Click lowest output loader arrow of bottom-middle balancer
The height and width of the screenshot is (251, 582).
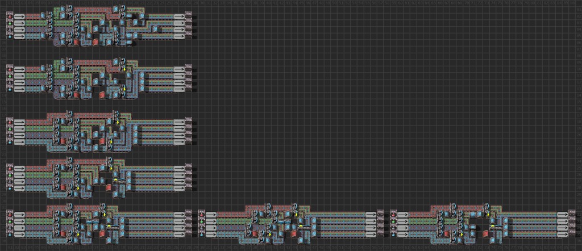[371, 235]
